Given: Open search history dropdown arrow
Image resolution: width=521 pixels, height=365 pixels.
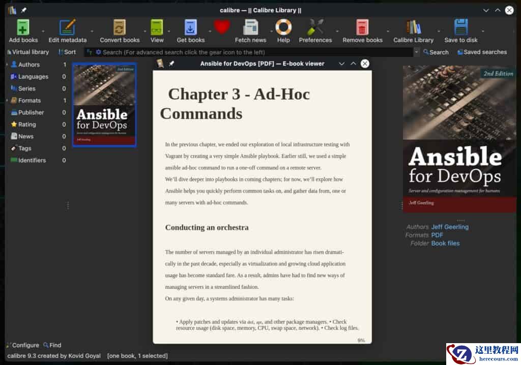Looking at the screenshot, I should (x=416, y=52).
